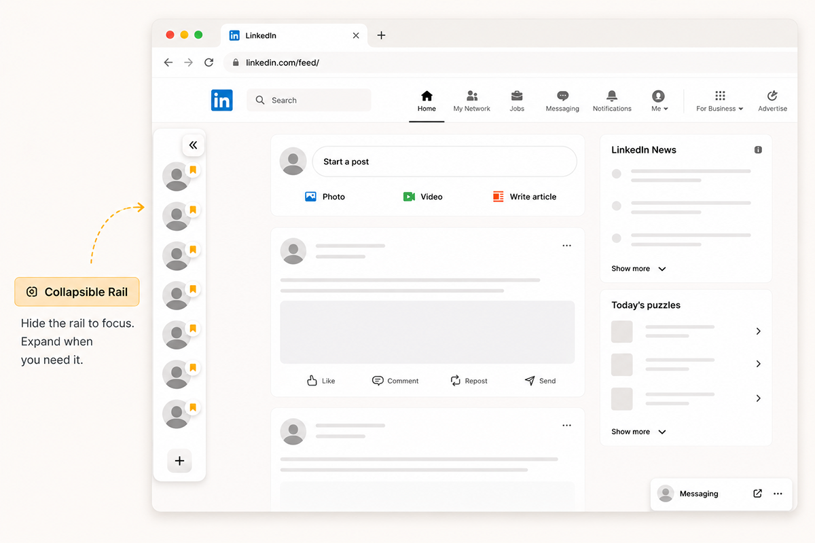This screenshot has height=543, width=815.
Task: Expand the For Business grid menu
Action: click(720, 101)
